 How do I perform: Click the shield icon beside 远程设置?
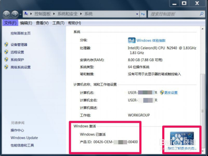[6, 52]
